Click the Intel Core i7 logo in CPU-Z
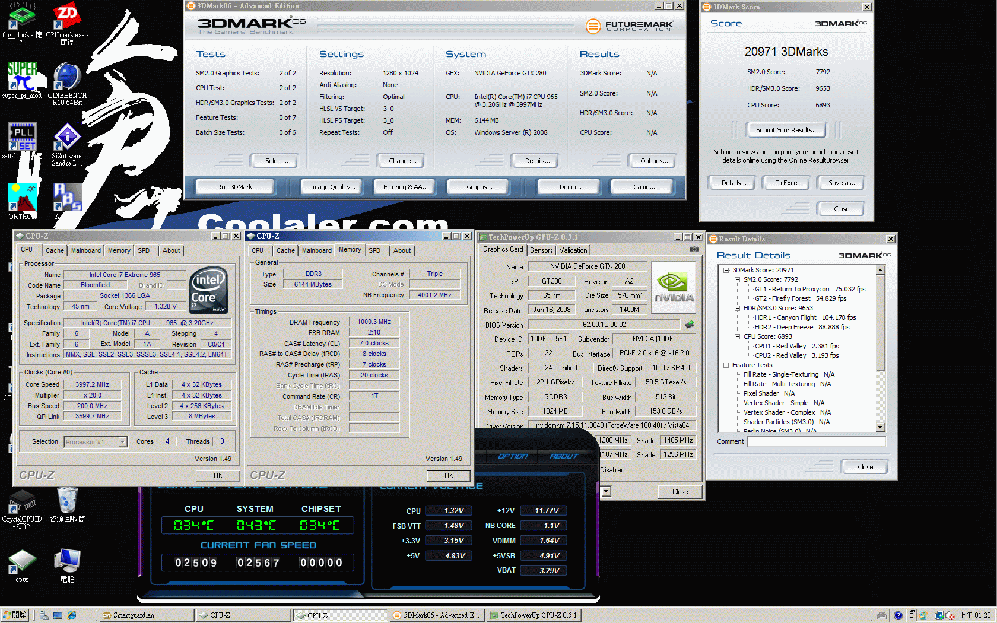 click(208, 290)
